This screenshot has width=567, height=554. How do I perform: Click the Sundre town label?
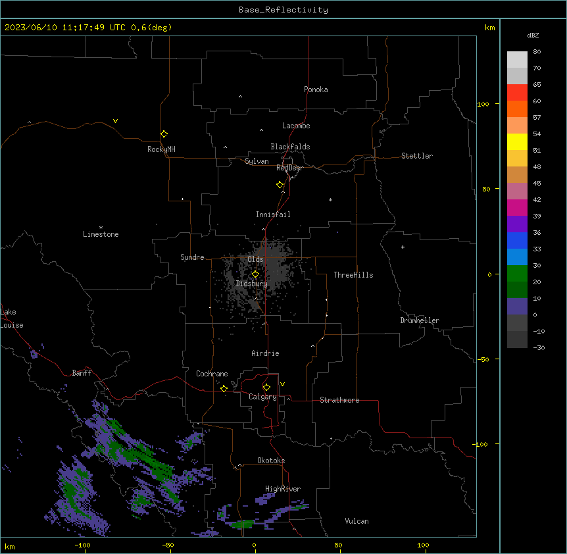[x=192, y=257]
